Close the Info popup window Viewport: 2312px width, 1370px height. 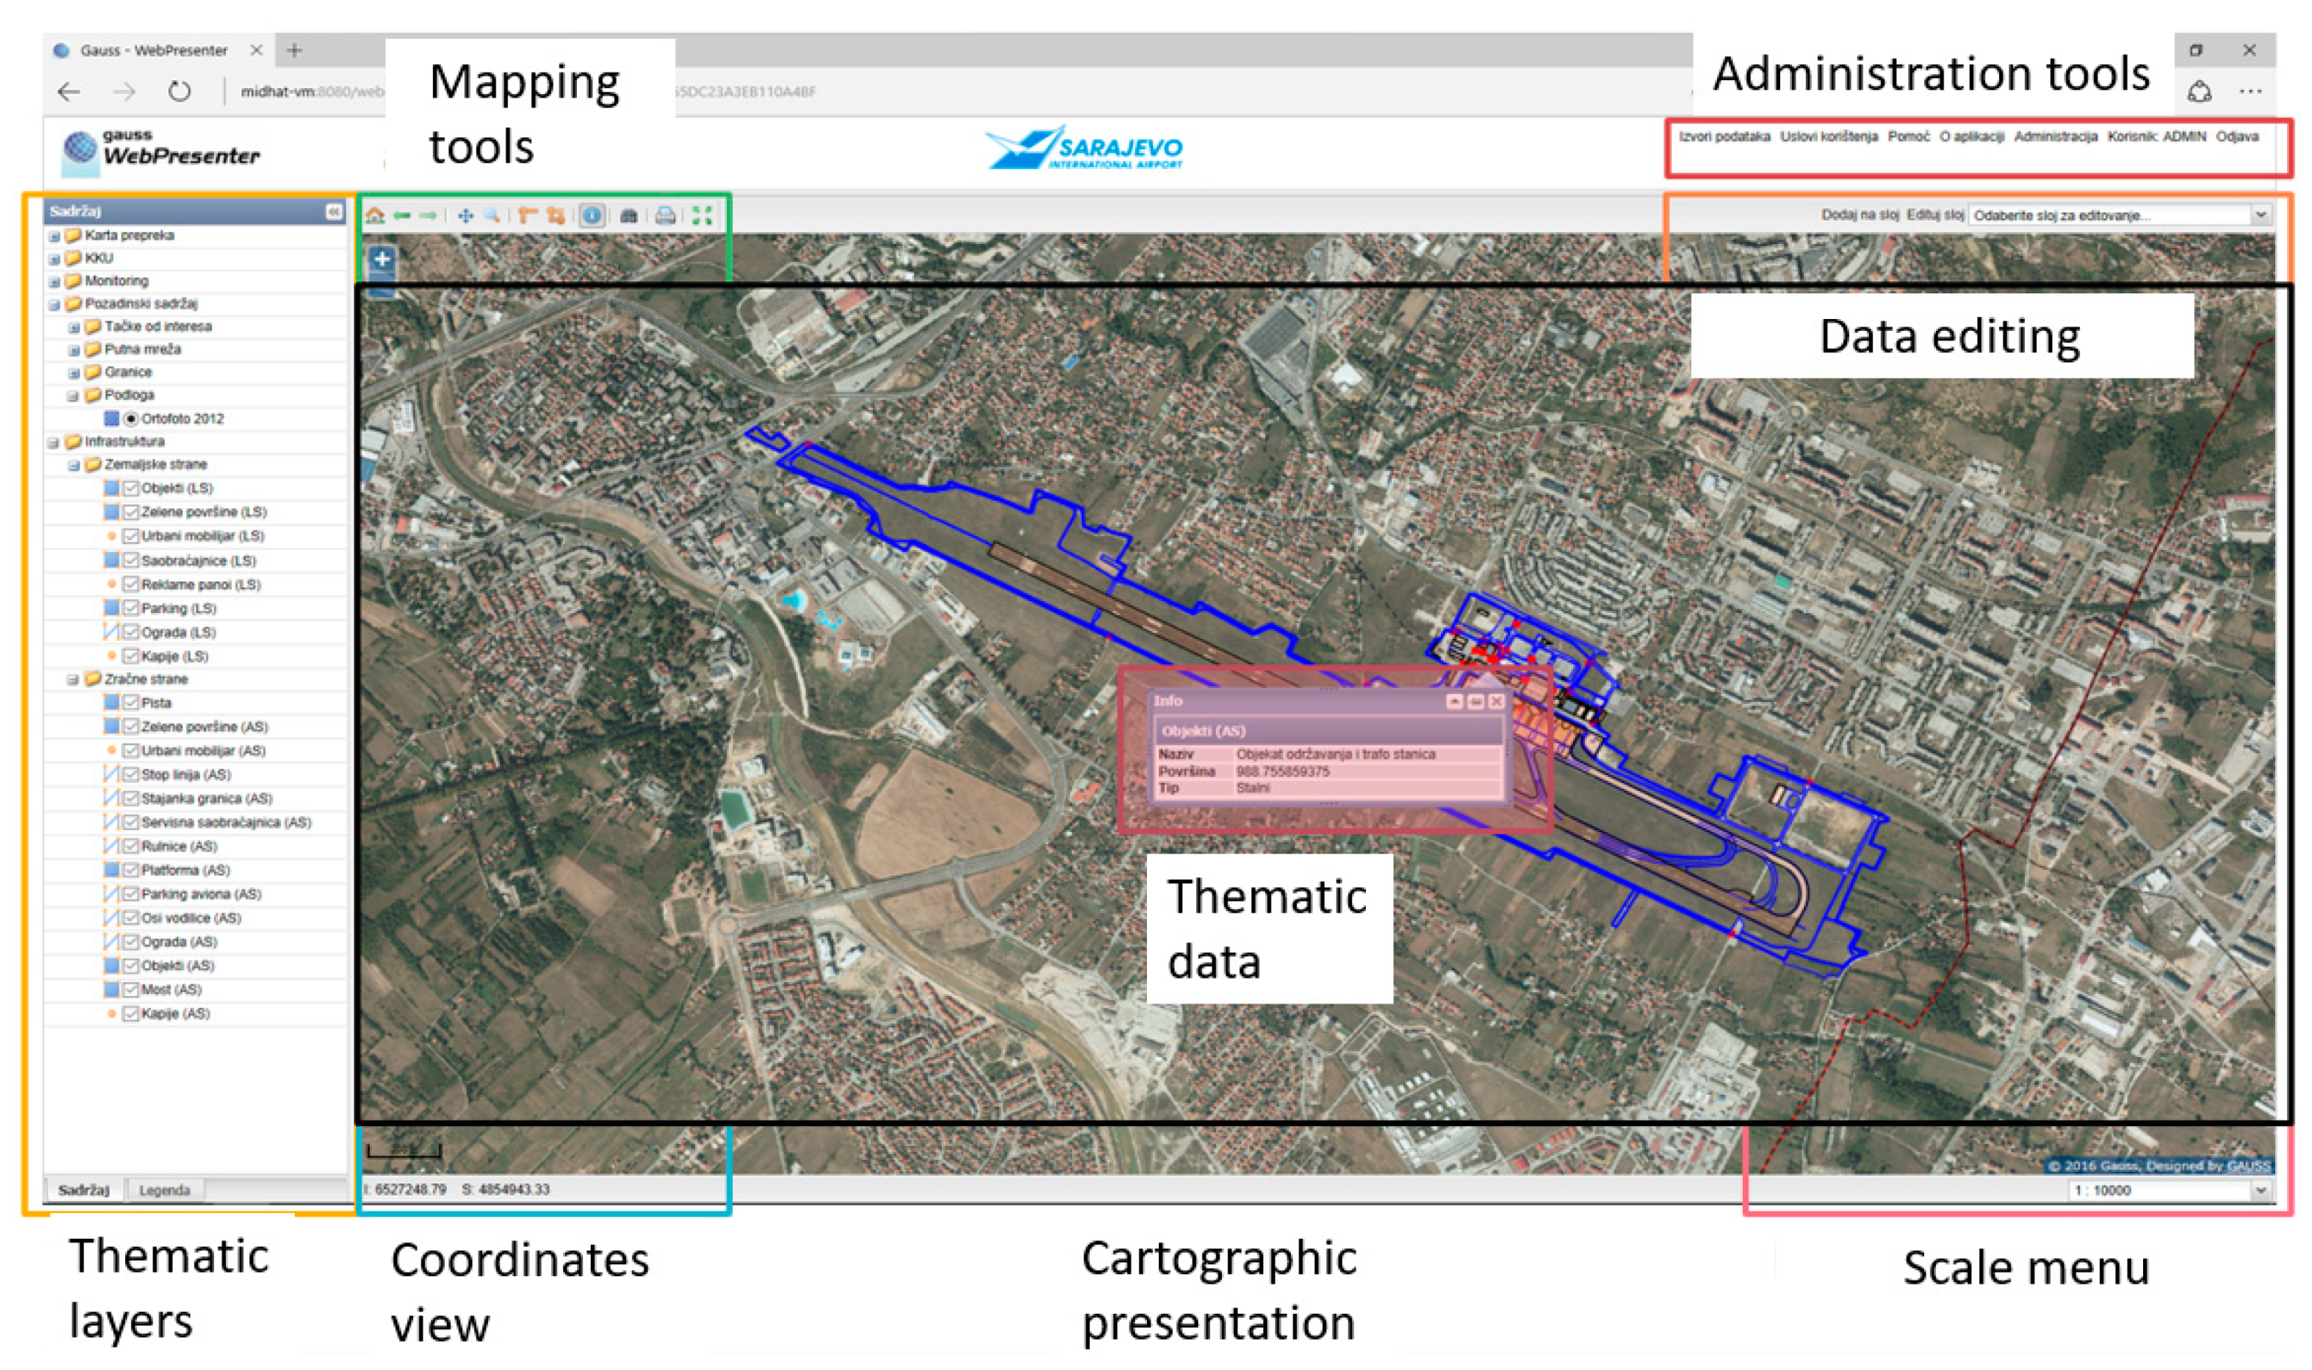(1496, 703)
